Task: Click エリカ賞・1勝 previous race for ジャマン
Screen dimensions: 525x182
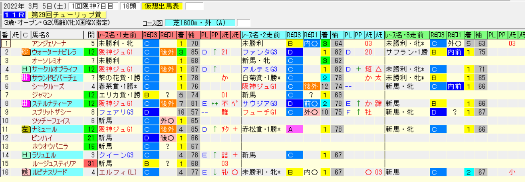Action: pyautogui.click(x=119, y=95)
